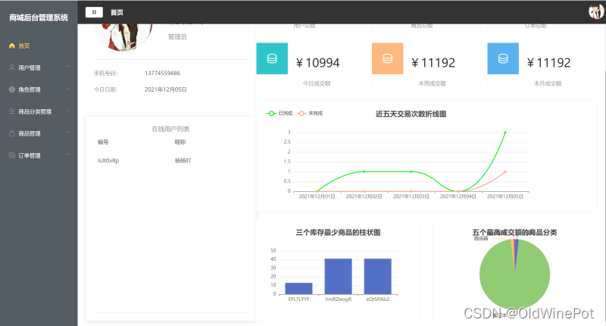
Task: Click the 角色管理 info circle icon
Action: click(11, 89)
